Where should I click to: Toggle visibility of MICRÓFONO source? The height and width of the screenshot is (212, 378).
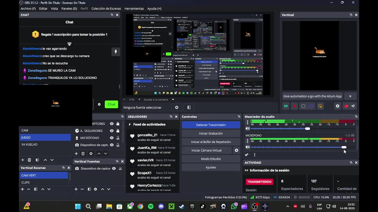(x=112, y=138)
